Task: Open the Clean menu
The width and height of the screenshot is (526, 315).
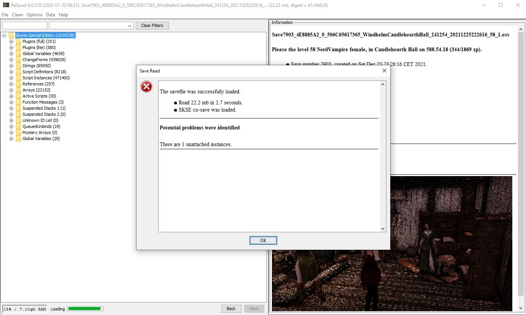Action: tap(17, 15)
